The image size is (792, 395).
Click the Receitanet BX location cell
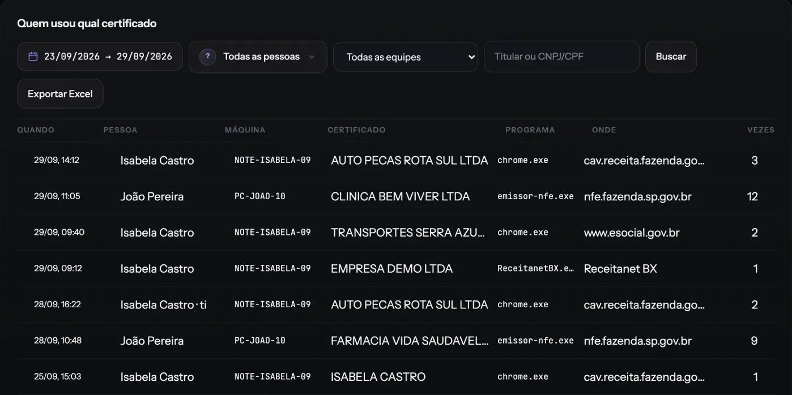[x=620, y=269]
